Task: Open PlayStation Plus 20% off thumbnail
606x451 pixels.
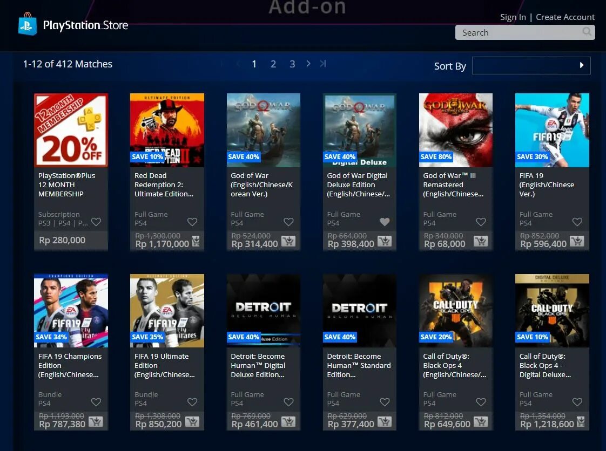Action: (71, 129)
